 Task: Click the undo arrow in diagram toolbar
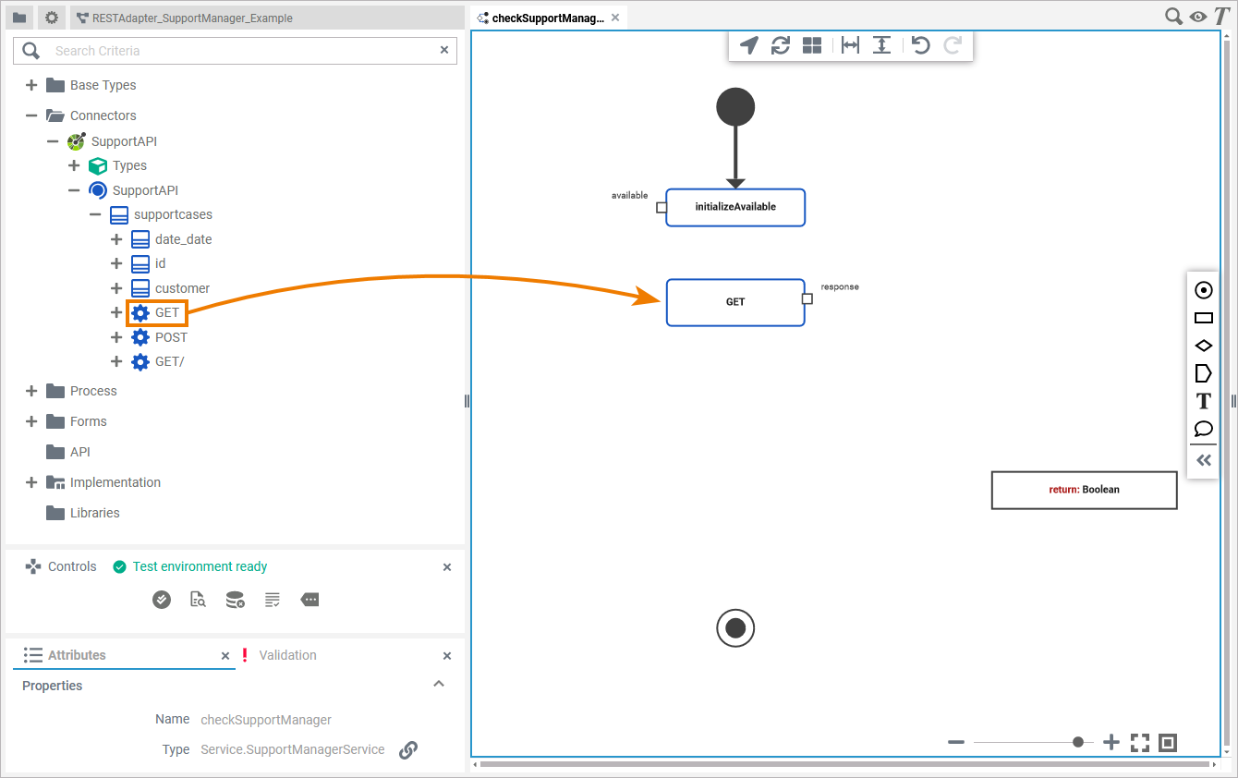[920, 45]
